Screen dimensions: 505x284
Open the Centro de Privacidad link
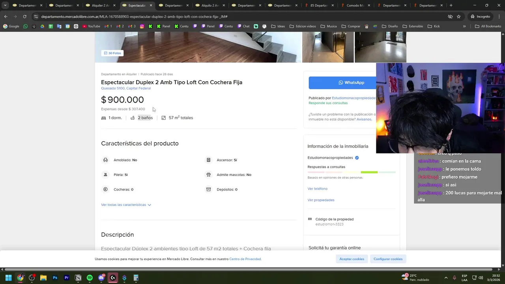[245, 259]
